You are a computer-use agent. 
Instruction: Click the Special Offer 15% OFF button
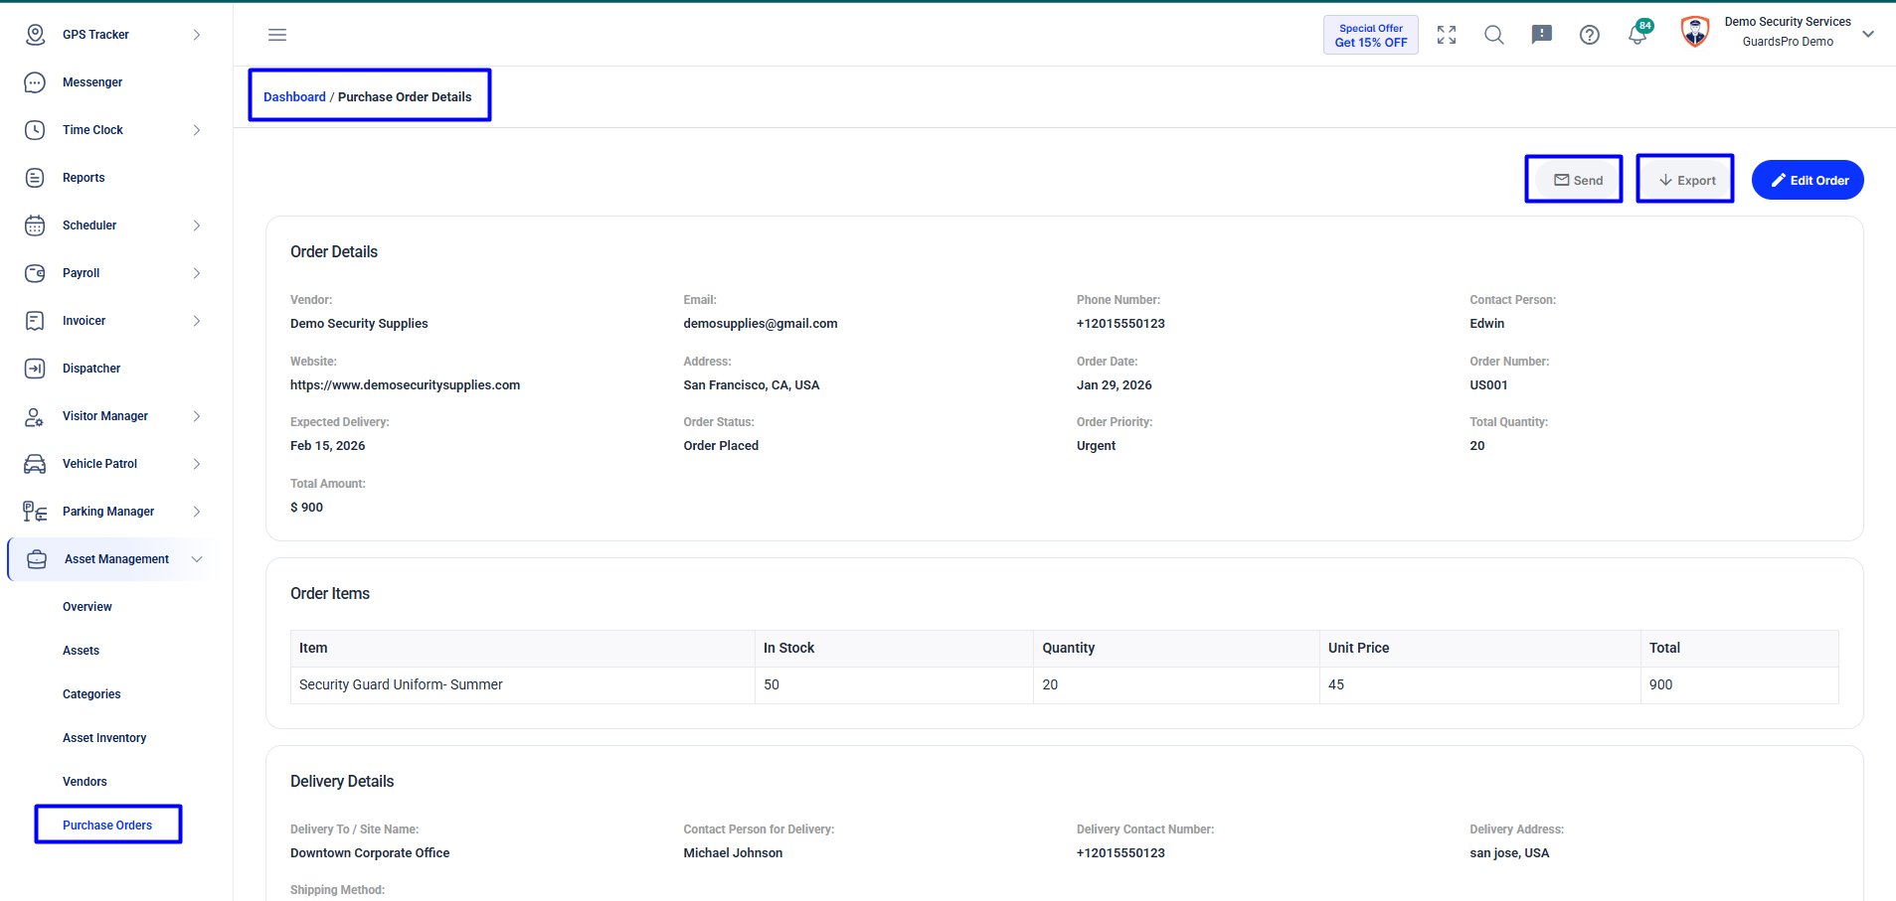[x=1371, y=35]
